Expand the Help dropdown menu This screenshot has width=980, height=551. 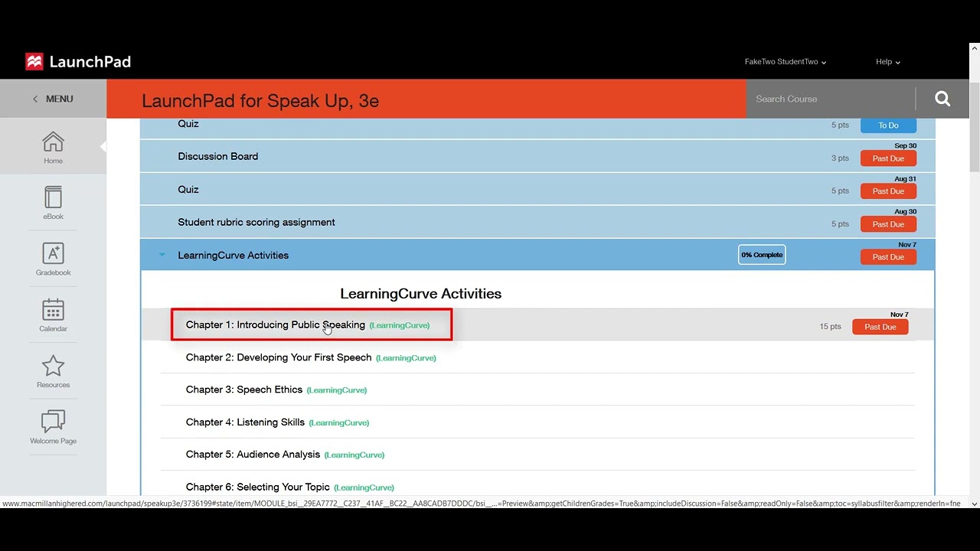pos(887,62)
